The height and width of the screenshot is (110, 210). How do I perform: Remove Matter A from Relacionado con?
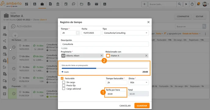click(146, 56)
